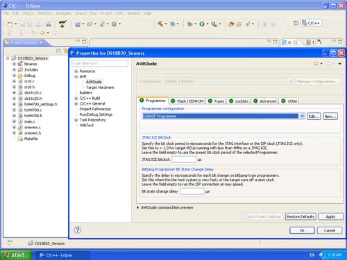Minimize the Project Explorer view

[78, 42]
